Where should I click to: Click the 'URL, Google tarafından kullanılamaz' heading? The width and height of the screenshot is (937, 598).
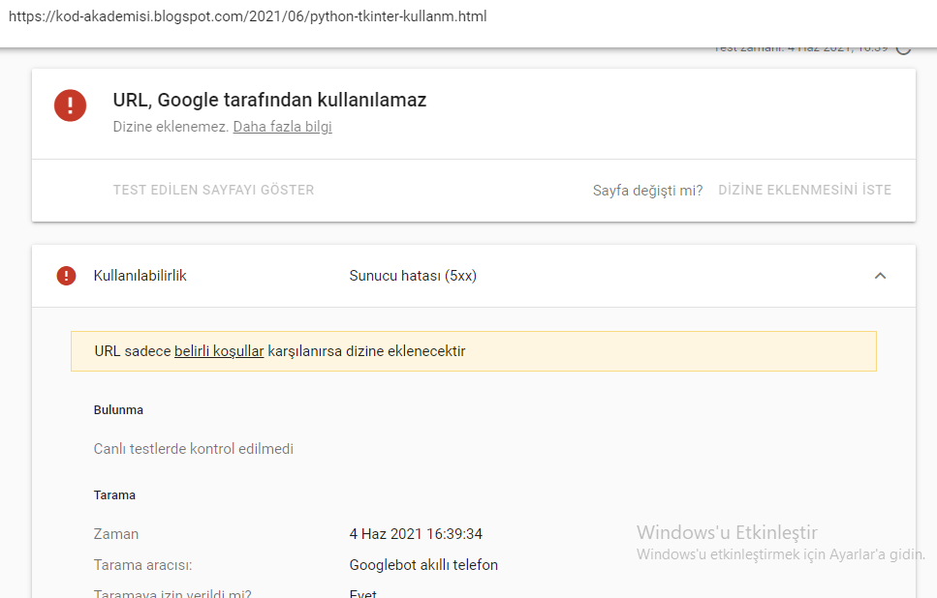click(269, 100)
